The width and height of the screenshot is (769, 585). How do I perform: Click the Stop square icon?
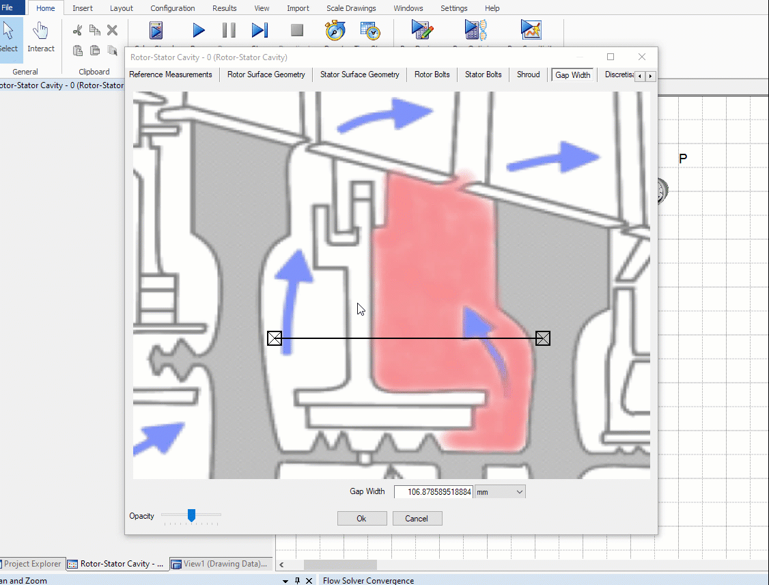296,30
